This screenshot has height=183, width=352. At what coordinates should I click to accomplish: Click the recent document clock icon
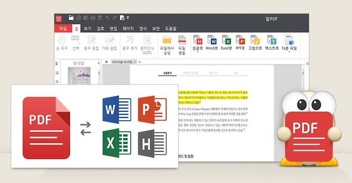[122, 18]
